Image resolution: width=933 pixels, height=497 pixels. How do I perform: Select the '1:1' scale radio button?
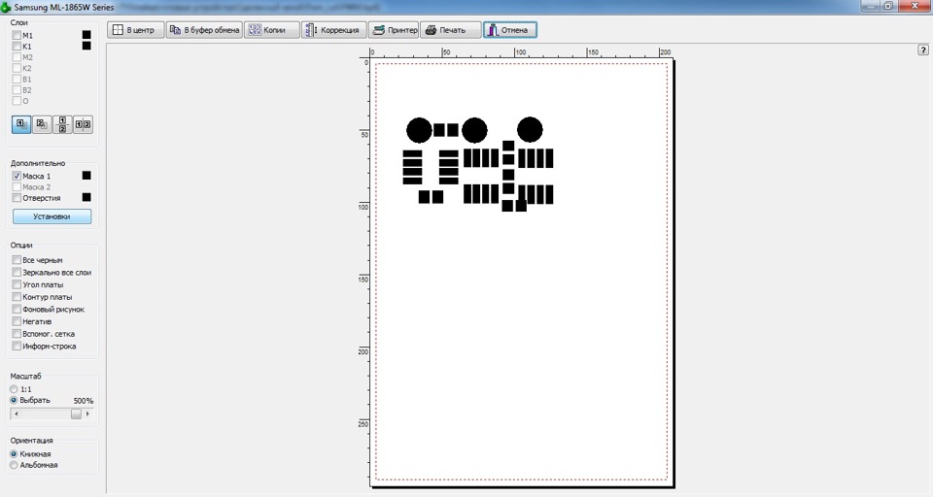tap(14, 389)
